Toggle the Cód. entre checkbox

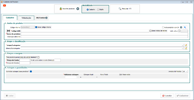pyautogui.click(x=179, y=31)
